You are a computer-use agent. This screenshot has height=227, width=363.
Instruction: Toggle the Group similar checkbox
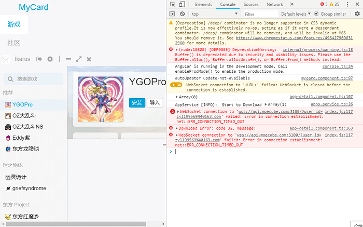[316, 14]
